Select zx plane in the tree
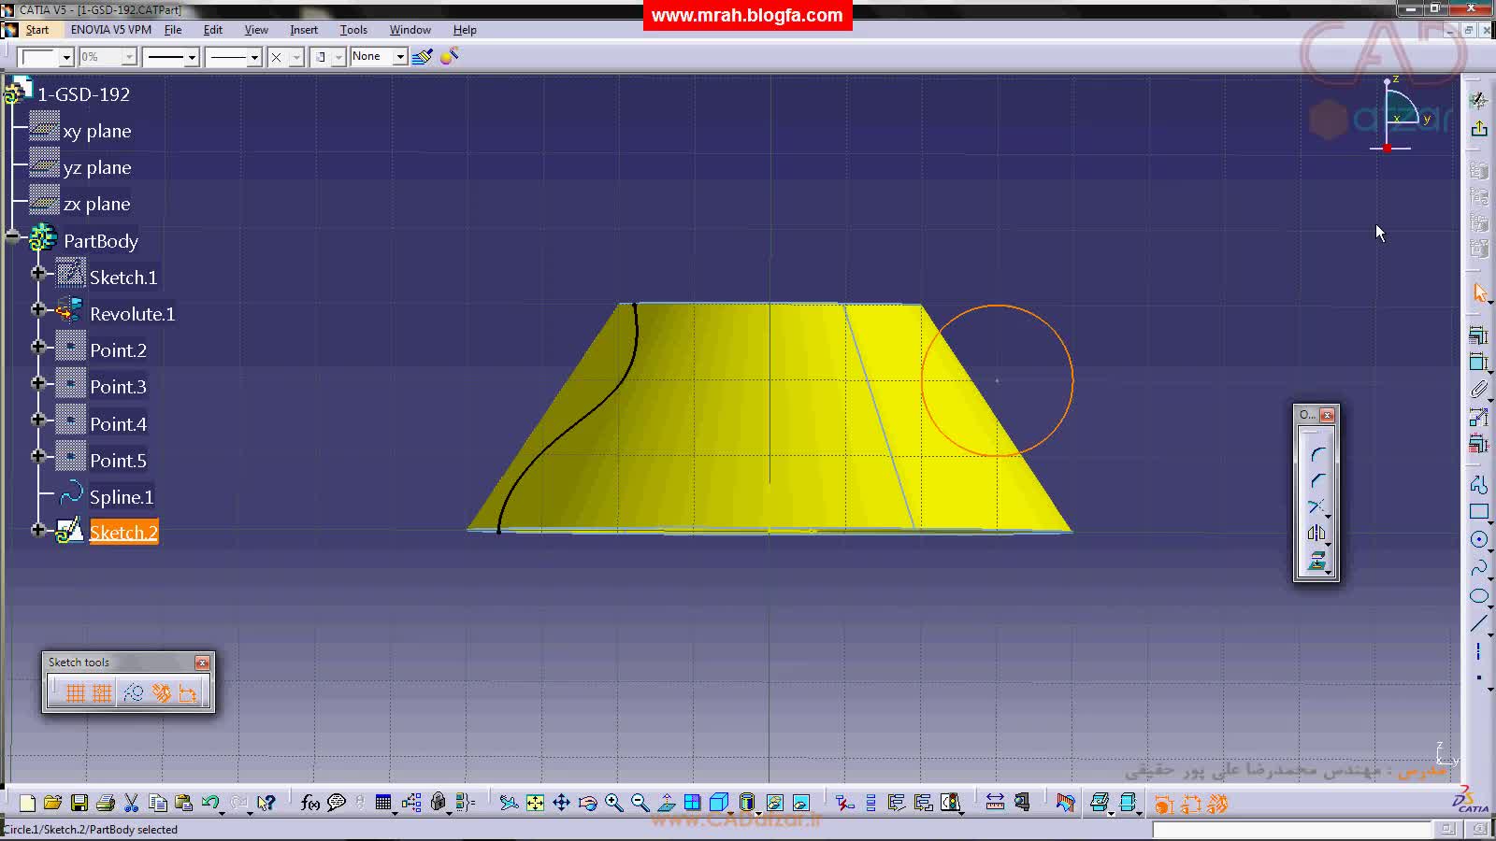The width and height of the screenshot is (1496, 841). click(96, 205)
